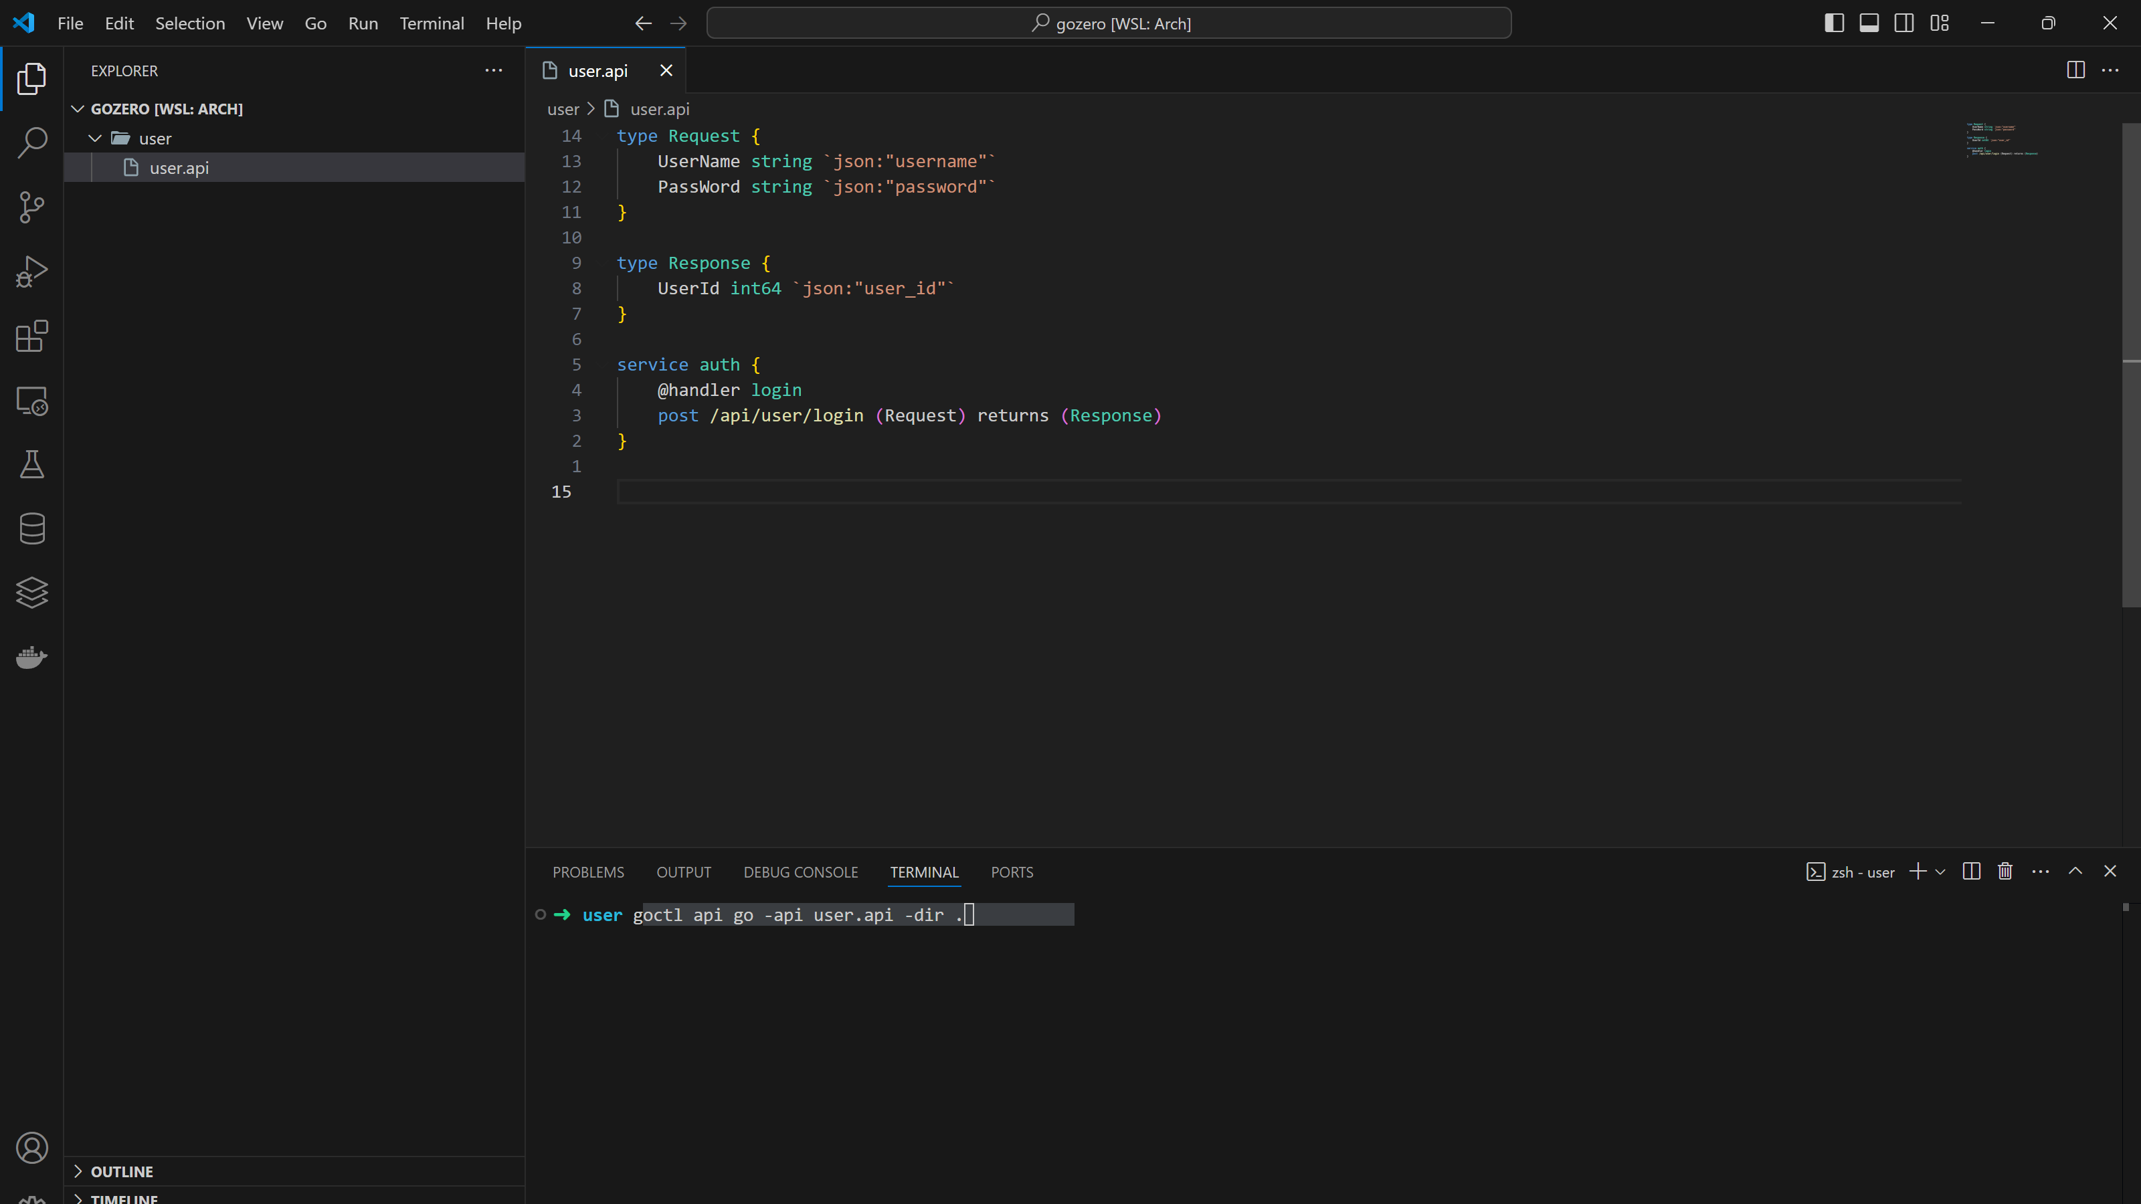Open the new terminal launch profile dropdown
Viewport: 2141px width, 1204px height.
(1940, 872)
